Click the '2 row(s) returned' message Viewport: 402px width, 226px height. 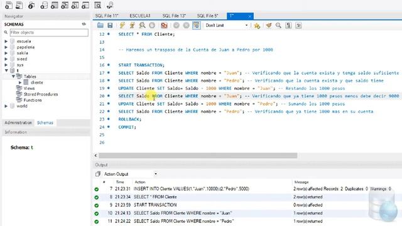pyautogui.click(x=308, y=197)
